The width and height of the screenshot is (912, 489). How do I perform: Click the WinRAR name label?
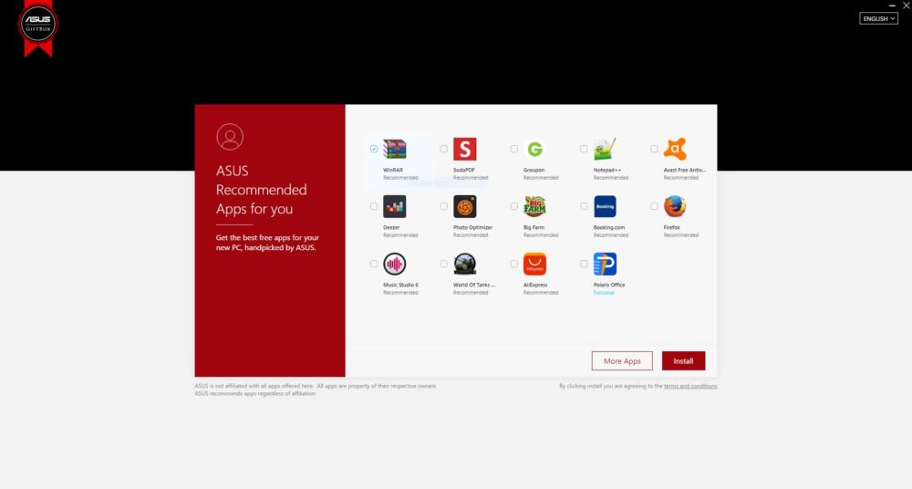tap(392, 170)
